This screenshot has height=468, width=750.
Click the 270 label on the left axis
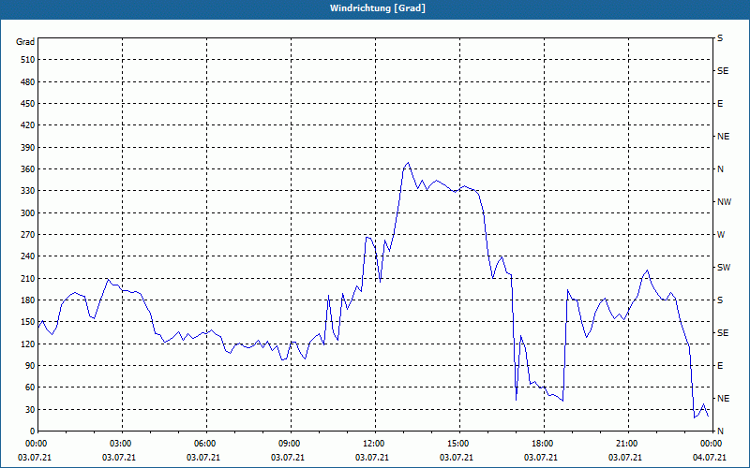pos(28,235)
